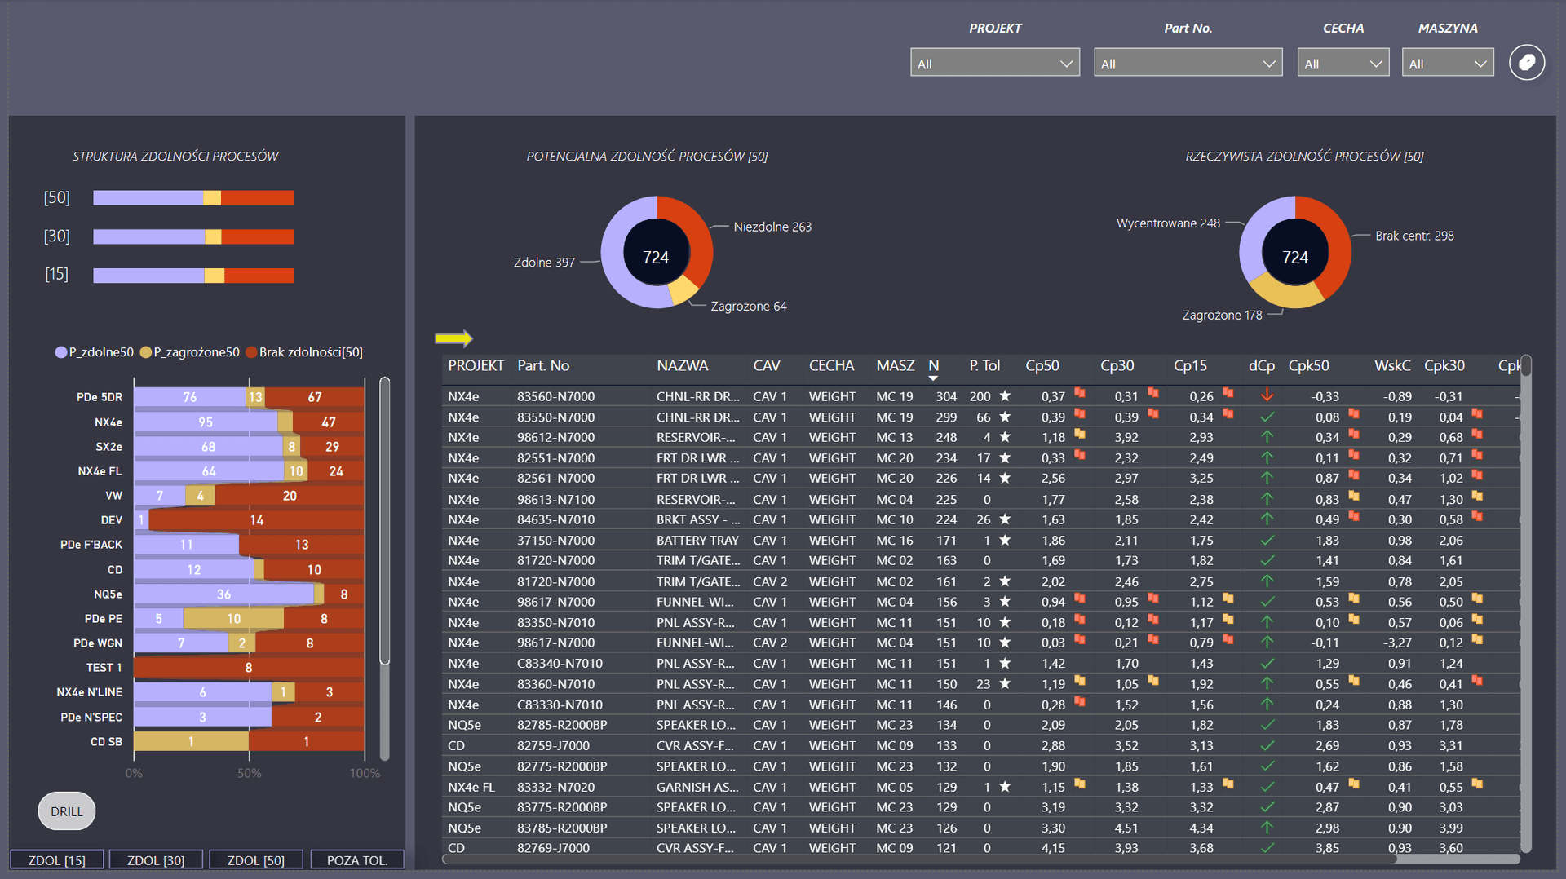Click the [15] structure bar
This screenshot has width=1566, height=879.
(193, 276)
